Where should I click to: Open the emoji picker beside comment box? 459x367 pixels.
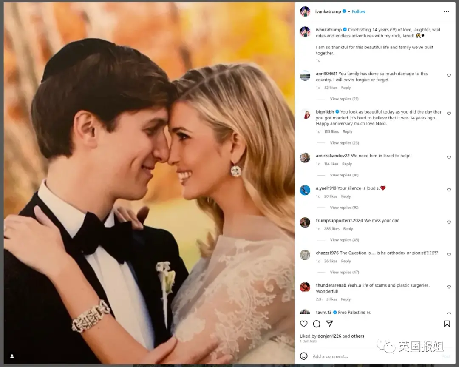[x=303, y=356]
